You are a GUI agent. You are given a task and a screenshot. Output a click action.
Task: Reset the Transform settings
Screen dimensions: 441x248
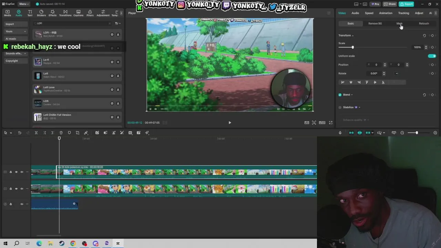424,35
